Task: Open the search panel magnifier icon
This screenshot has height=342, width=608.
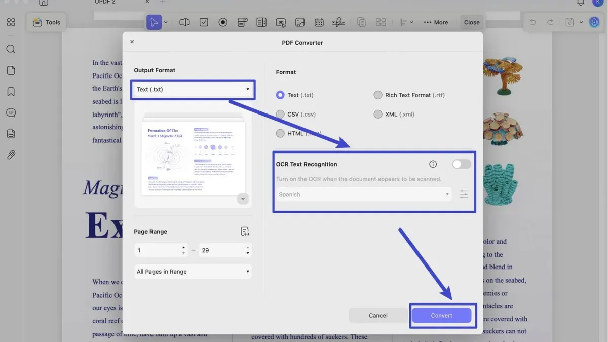Action: 11,49
